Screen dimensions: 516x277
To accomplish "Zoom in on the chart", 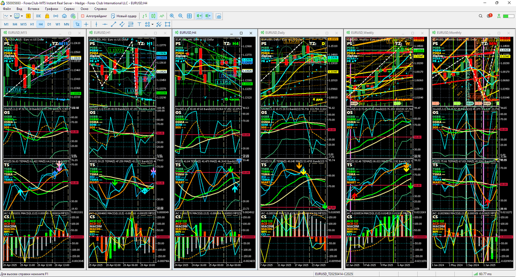I will (x=172, y=16).
